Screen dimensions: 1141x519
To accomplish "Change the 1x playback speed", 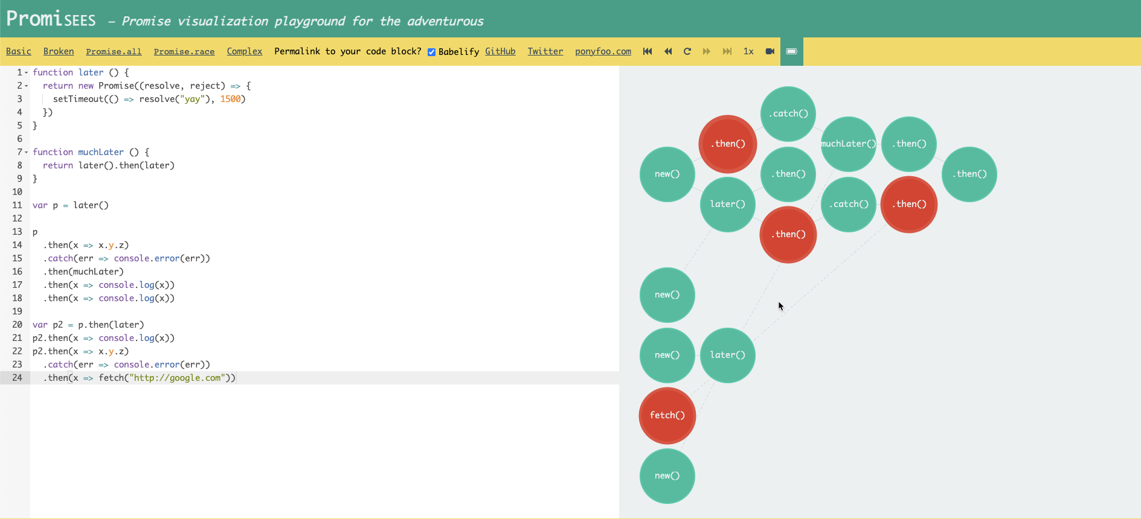I will 748,51.
